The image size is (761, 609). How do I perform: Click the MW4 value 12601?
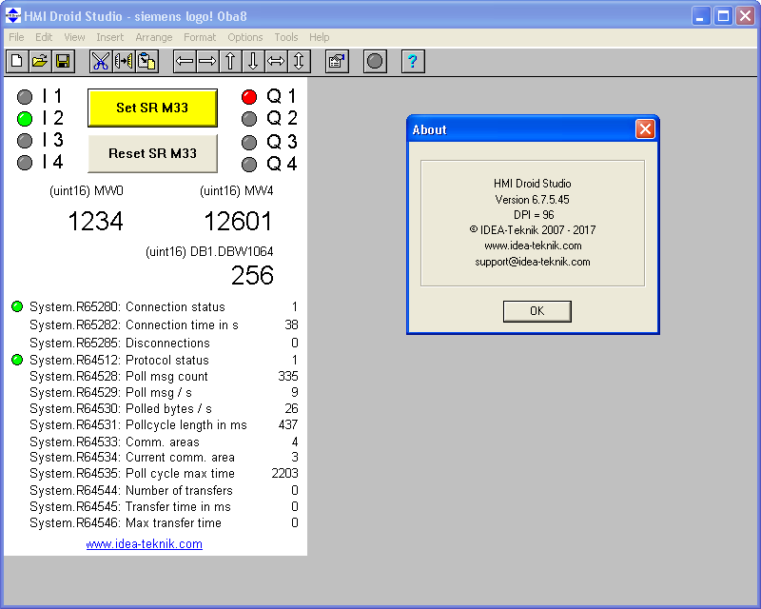238,222
